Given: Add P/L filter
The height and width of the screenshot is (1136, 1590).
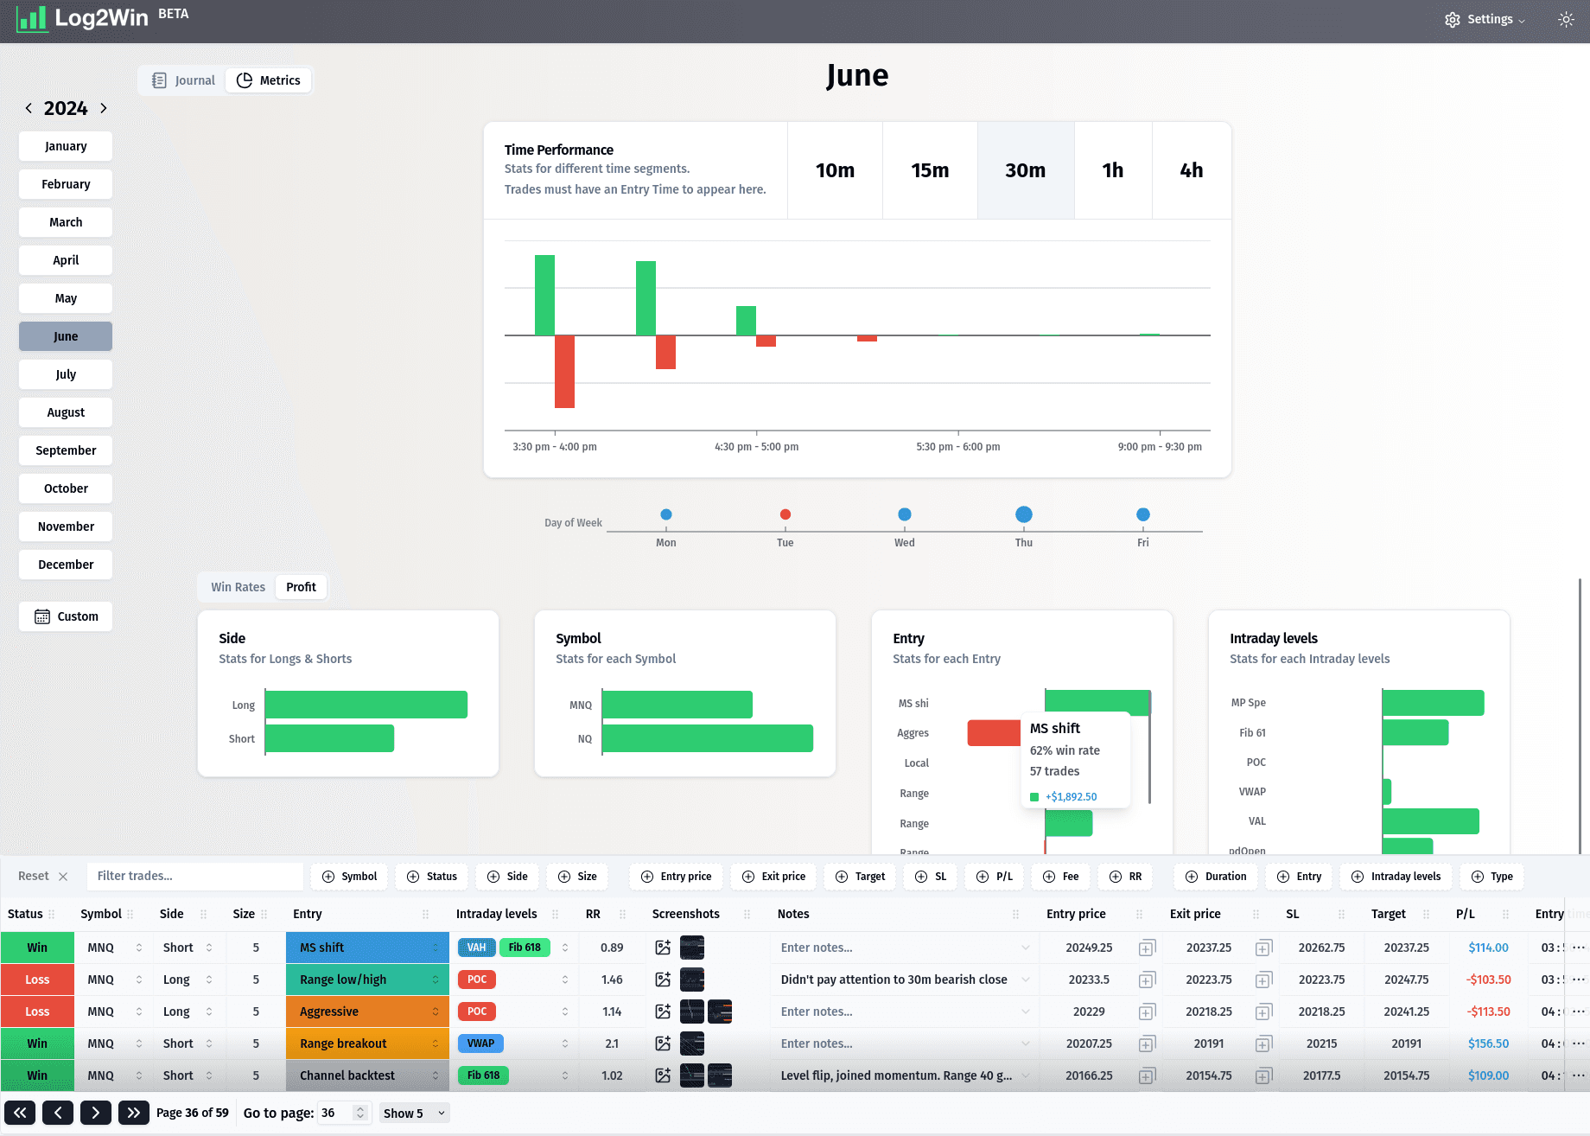Looking at the screenshot, I should tap(995, 877).
